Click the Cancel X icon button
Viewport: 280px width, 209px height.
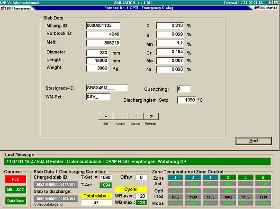(135, 116)
